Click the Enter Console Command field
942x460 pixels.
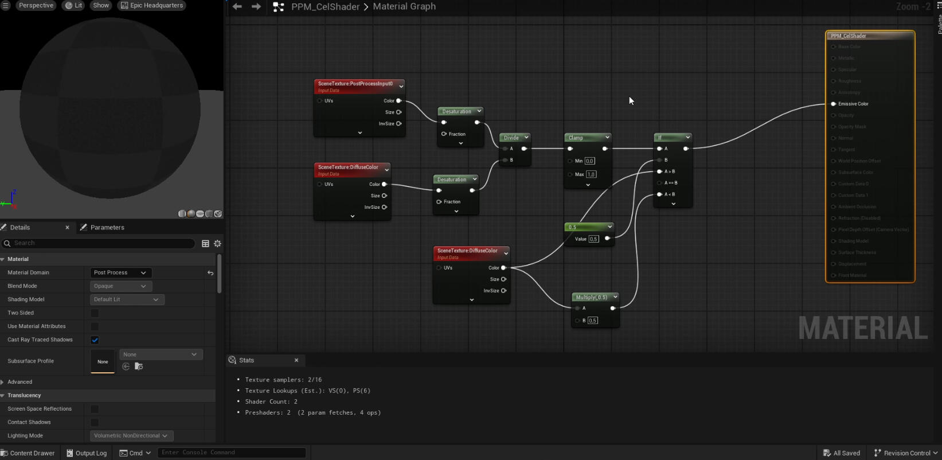[x=231, y=453]
